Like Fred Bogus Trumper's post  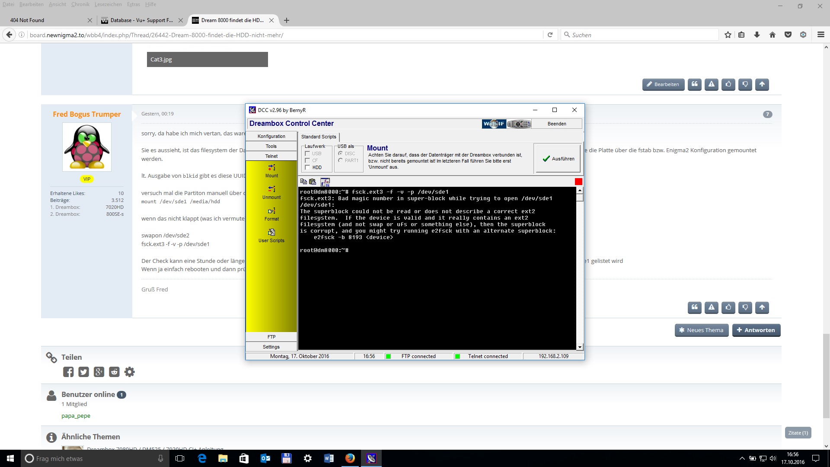point(728,307)
